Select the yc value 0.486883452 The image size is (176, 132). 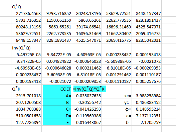(x=147, y=103)
